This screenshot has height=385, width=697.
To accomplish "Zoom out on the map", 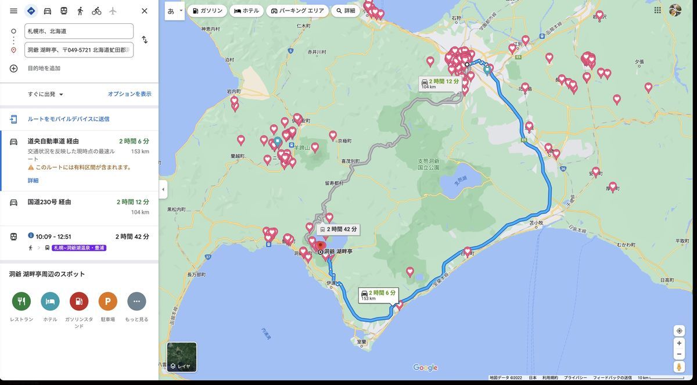I will pos(679,354).
